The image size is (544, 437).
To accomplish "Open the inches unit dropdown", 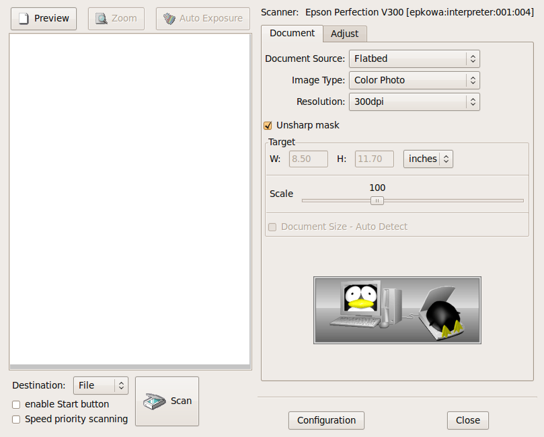I will pos(428,159).
